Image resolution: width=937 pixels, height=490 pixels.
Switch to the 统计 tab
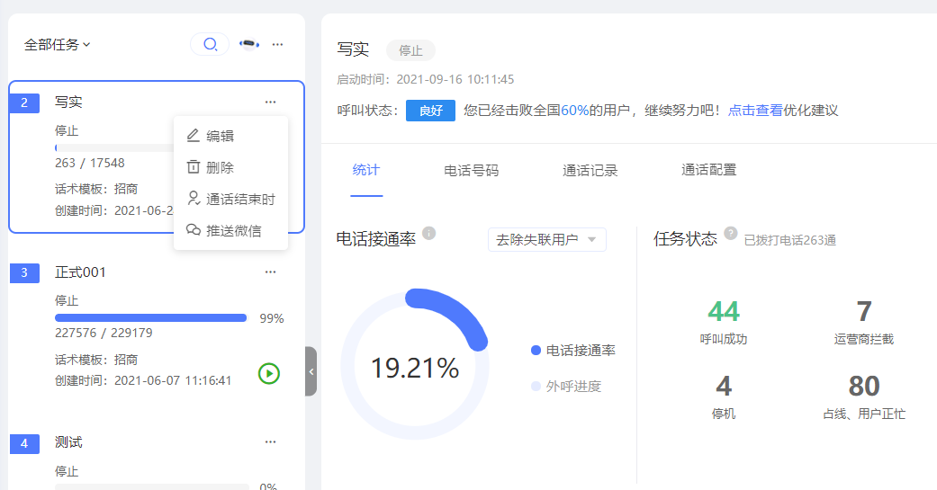coord(365,170)
